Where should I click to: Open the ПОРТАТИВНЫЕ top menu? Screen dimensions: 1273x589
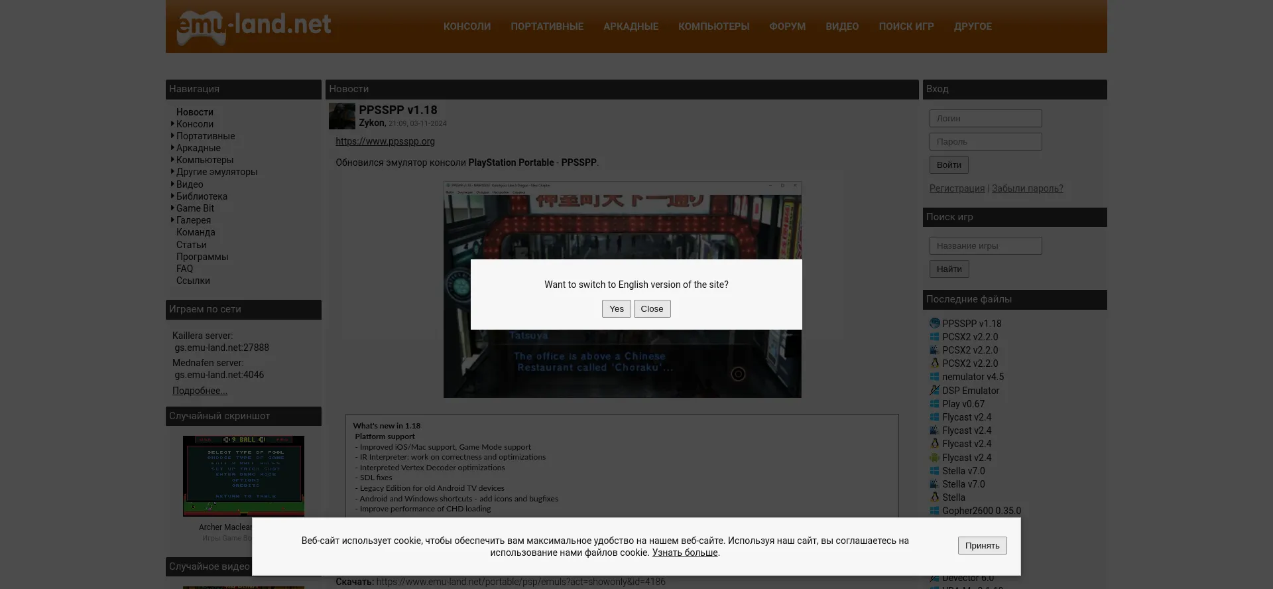[x=547, y=27]
